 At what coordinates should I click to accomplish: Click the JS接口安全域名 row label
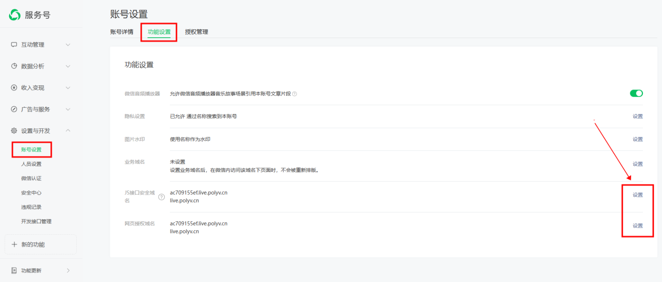coord(140,197)
